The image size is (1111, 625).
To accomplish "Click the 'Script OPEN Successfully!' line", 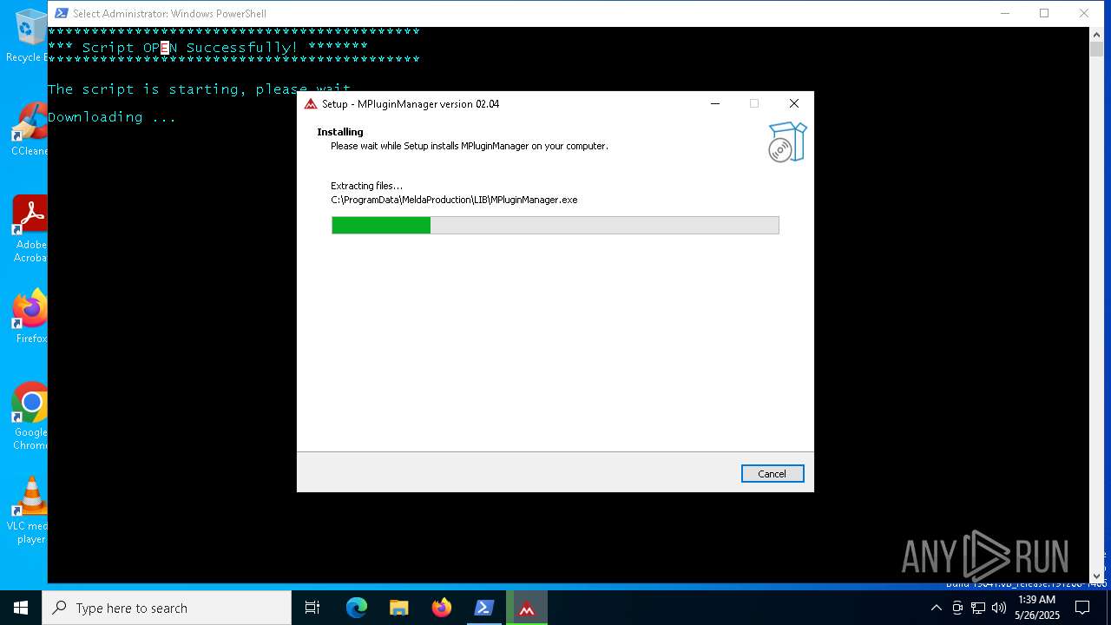I will [207, 47].
